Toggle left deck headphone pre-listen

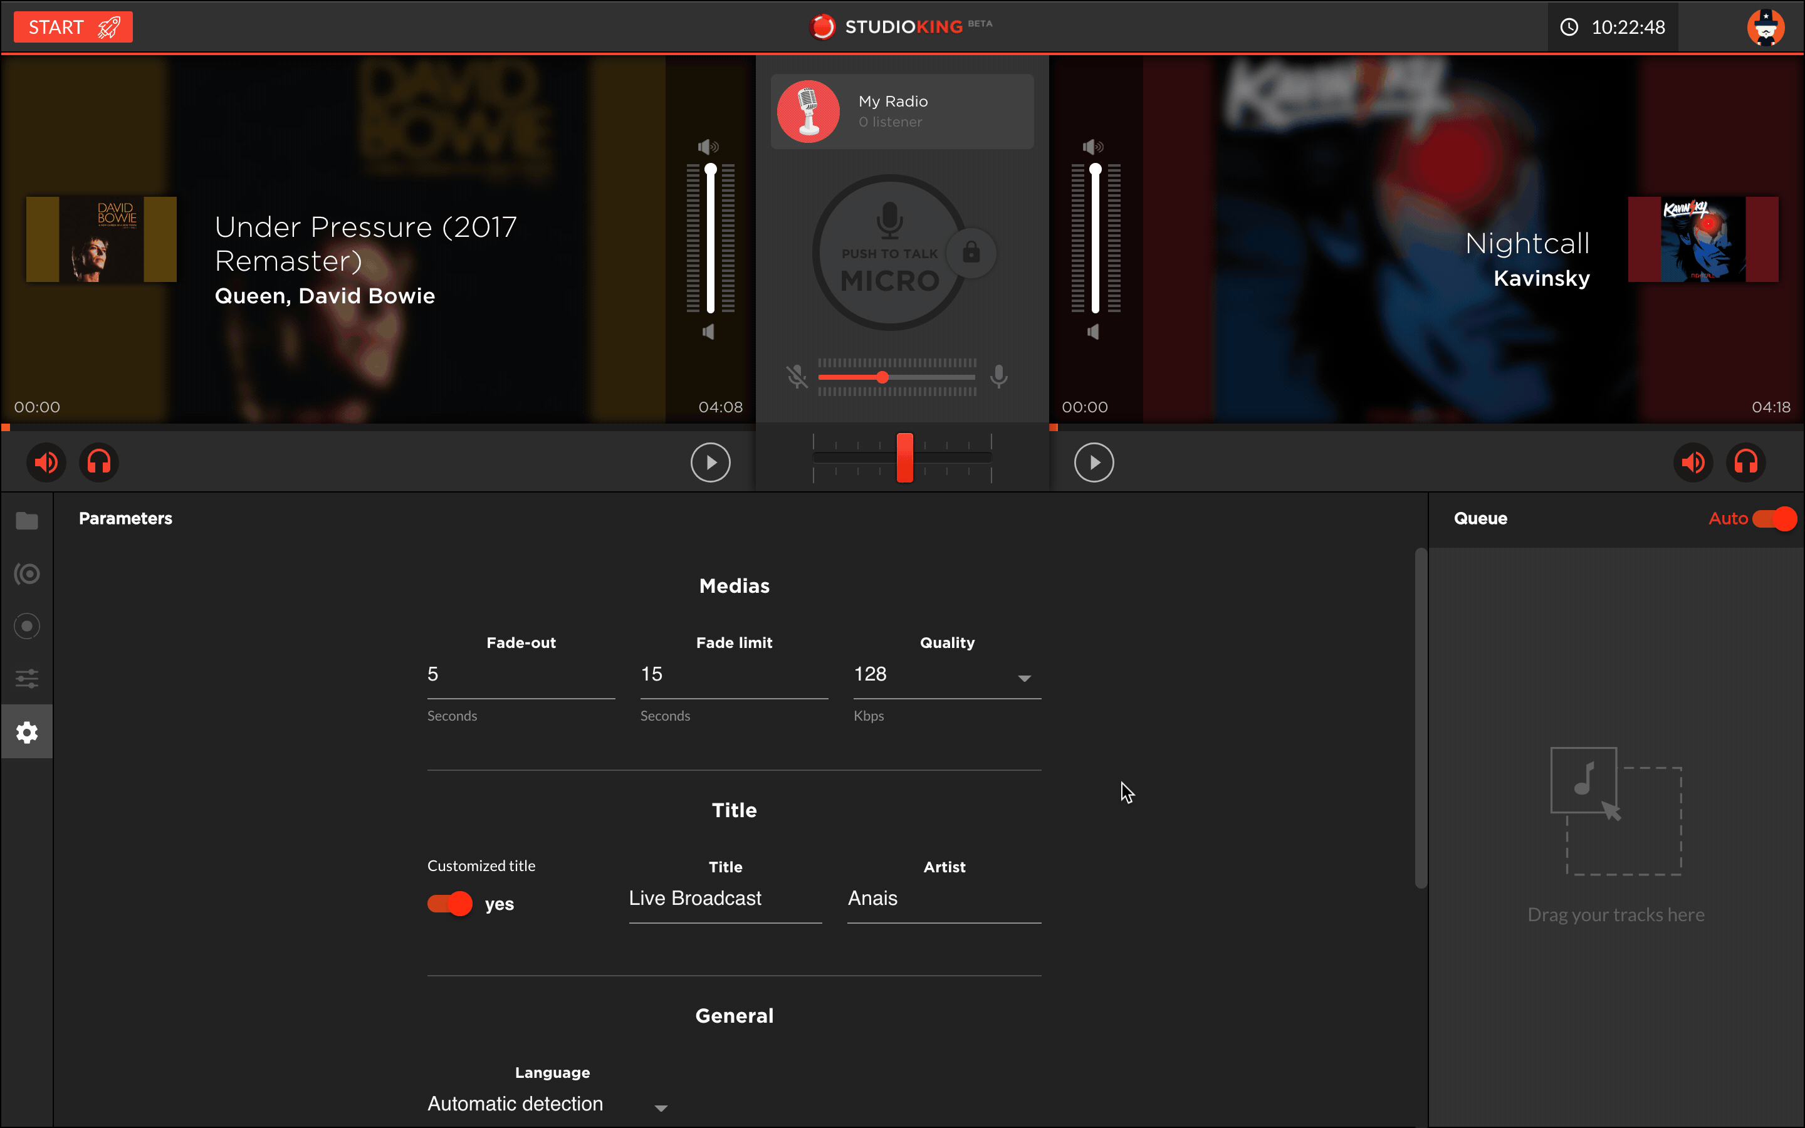click(99, 462)
